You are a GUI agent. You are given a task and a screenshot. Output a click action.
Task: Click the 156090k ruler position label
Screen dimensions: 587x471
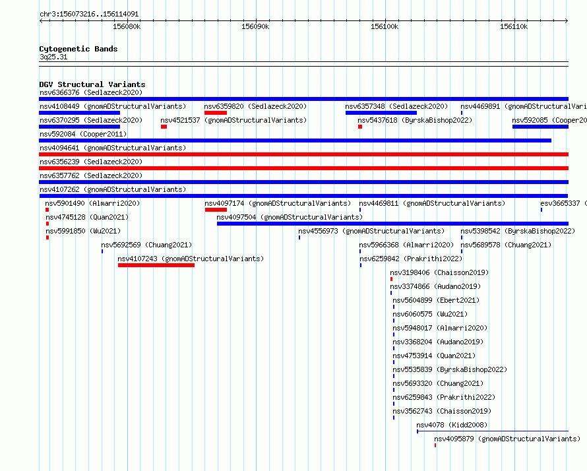(x=255, y=26)
